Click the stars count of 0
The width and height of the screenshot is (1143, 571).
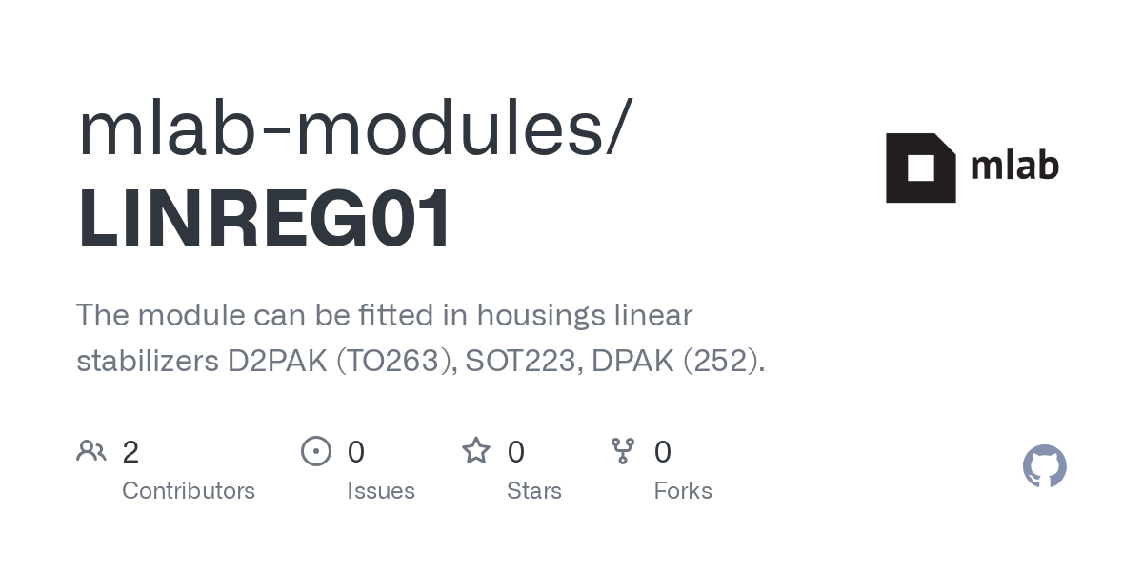(x=515, y=452)
